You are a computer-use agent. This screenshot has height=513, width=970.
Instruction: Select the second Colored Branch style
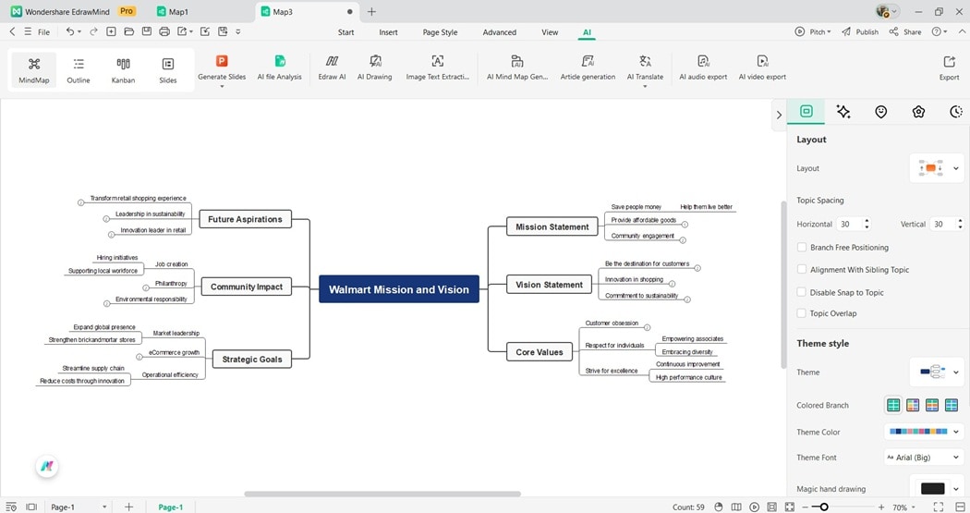(x=913, y=406)
